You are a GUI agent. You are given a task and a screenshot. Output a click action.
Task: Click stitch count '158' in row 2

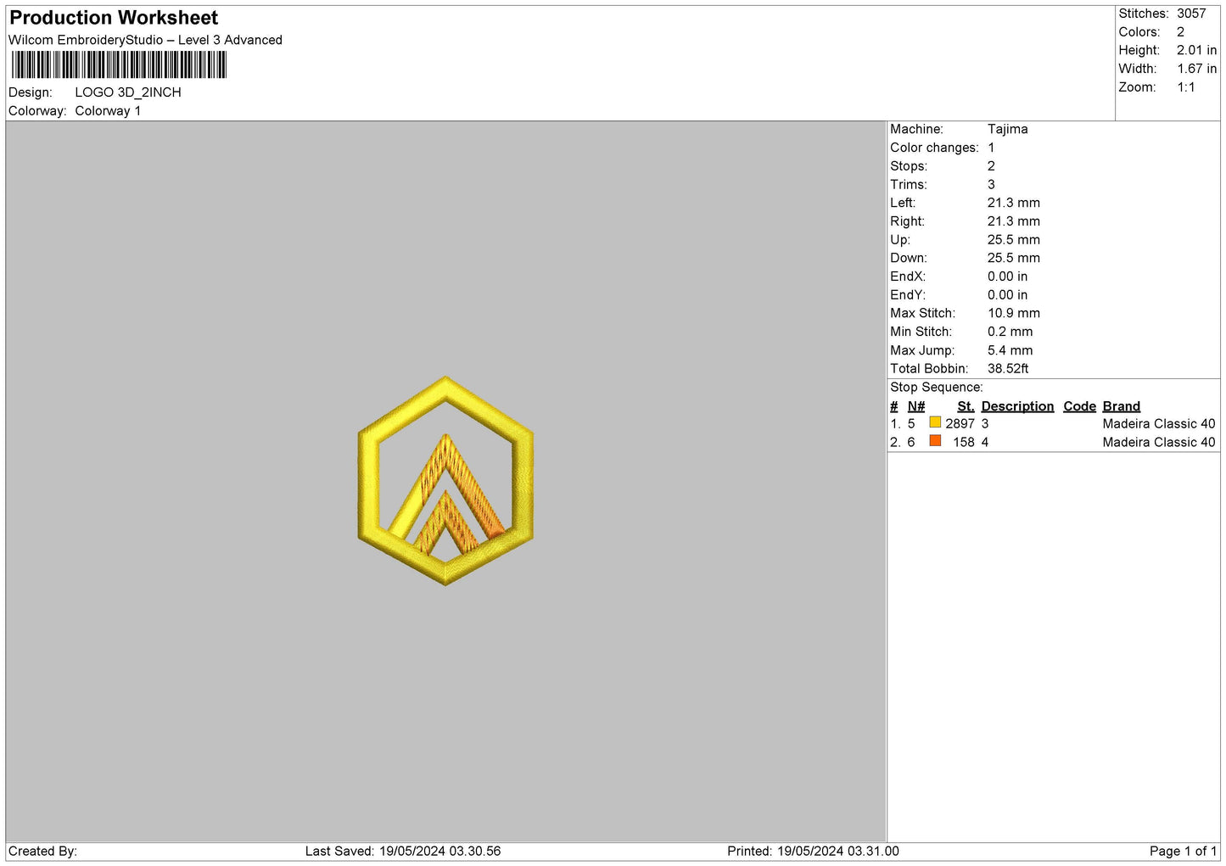pos(964,443)
